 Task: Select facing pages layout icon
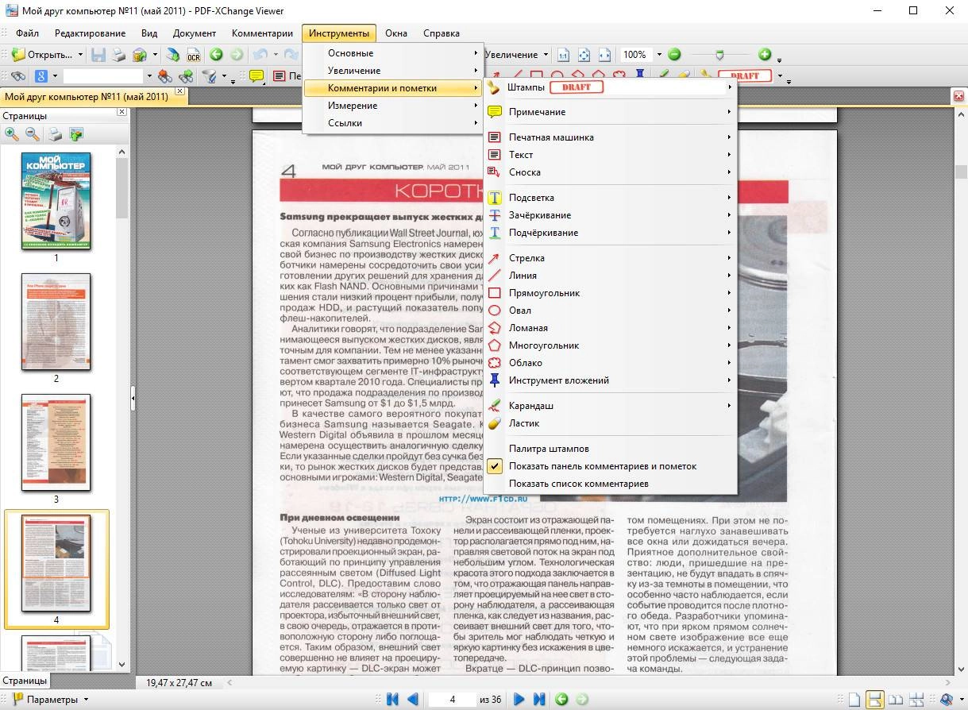pos(896,700)
